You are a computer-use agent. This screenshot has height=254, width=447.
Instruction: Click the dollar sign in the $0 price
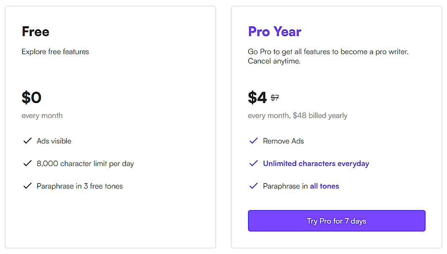point(26,97)
